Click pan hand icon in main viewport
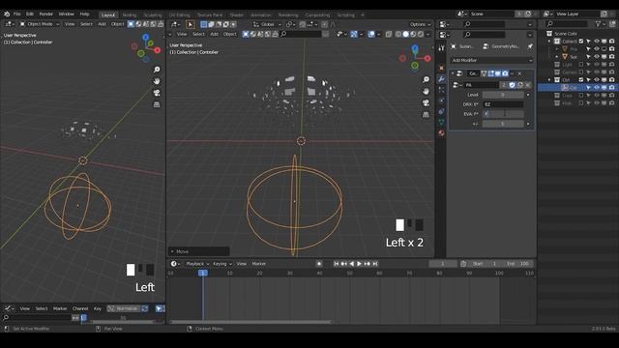Viewport: 619px width, 348px height. pyautogui.click(x=426, y=91)
